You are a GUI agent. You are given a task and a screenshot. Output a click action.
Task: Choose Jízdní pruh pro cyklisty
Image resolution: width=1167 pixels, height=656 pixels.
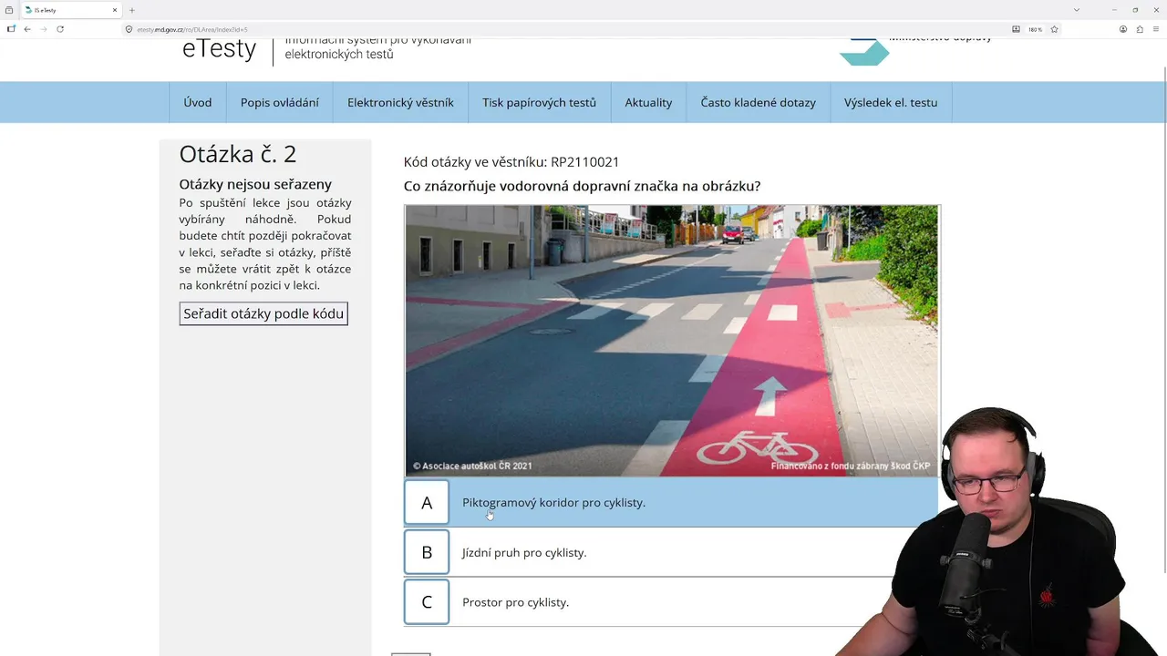(x=524, y=552)
